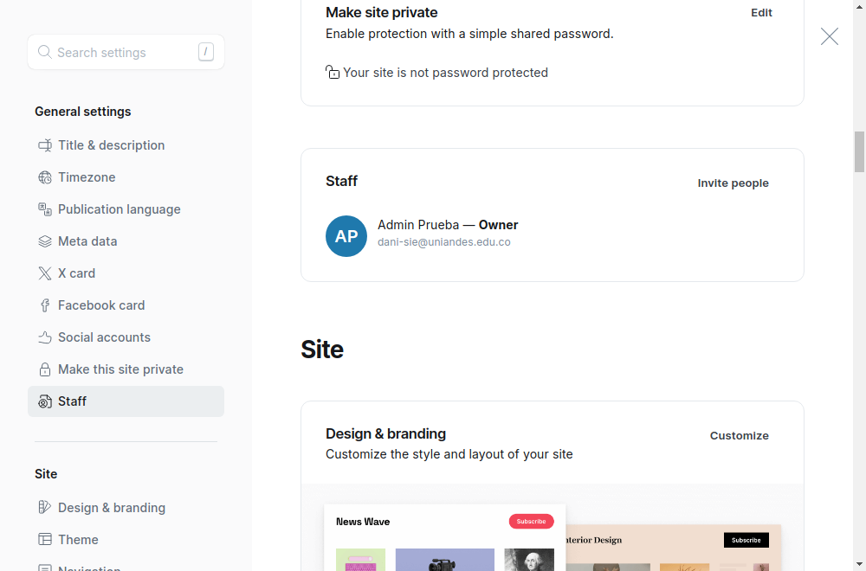
Task: Click the Meta data layers icon
Action: pyautogui.click(x=45, y=241)
